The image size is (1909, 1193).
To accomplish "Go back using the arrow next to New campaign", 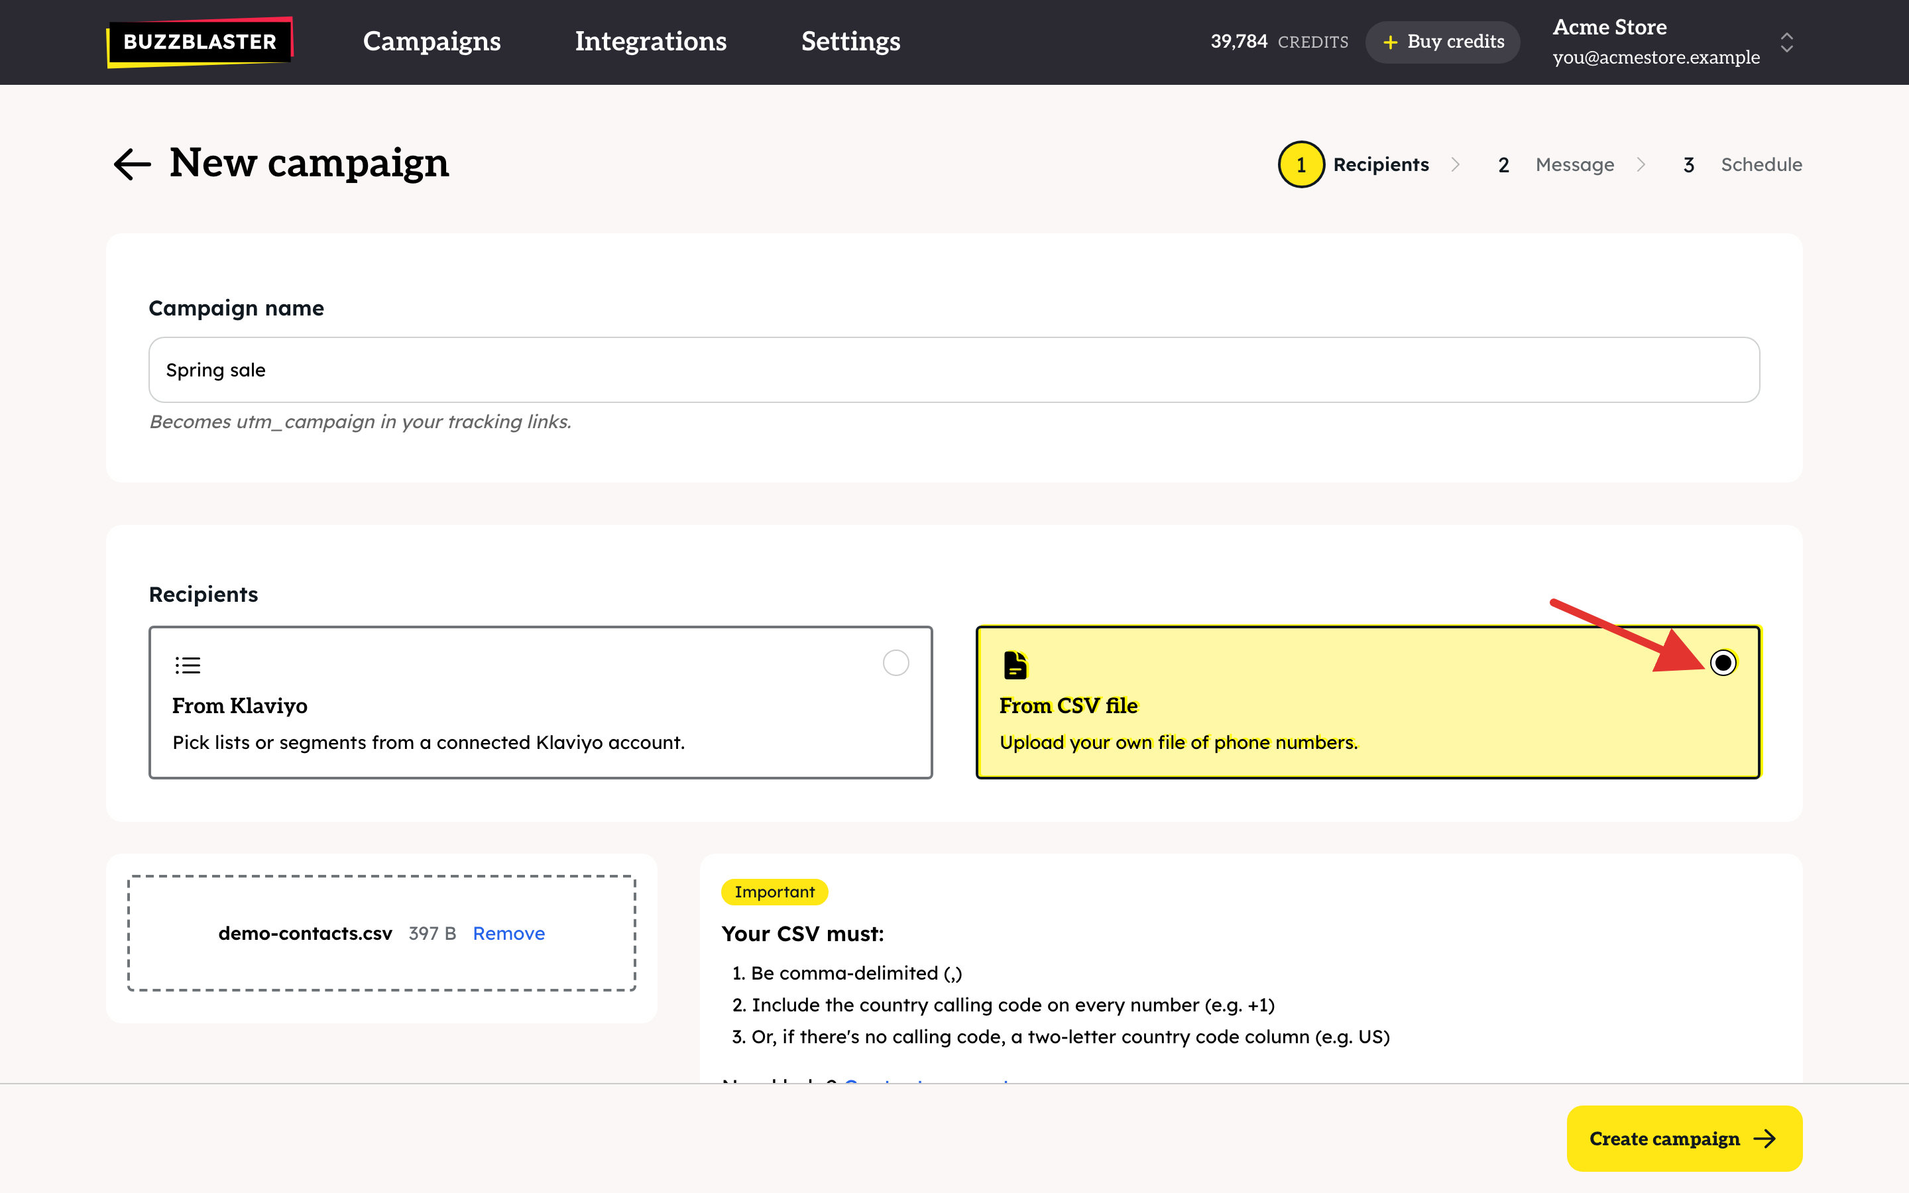I will 132,164.
